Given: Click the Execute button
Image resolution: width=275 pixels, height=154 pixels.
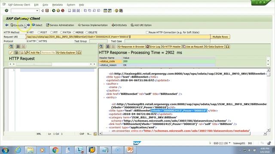Looking at the screenshot, I should [17, 25].
